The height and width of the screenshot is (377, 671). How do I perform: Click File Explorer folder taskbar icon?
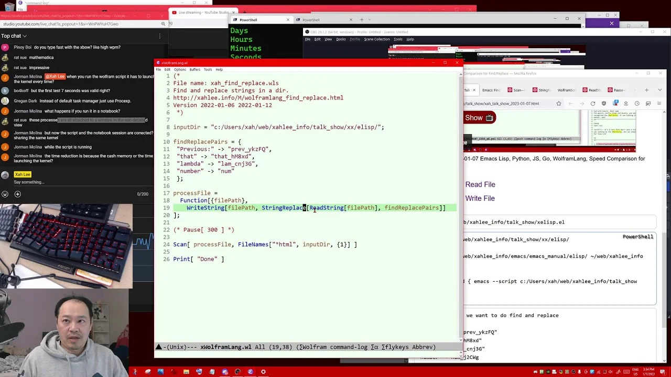click(186, 372)
